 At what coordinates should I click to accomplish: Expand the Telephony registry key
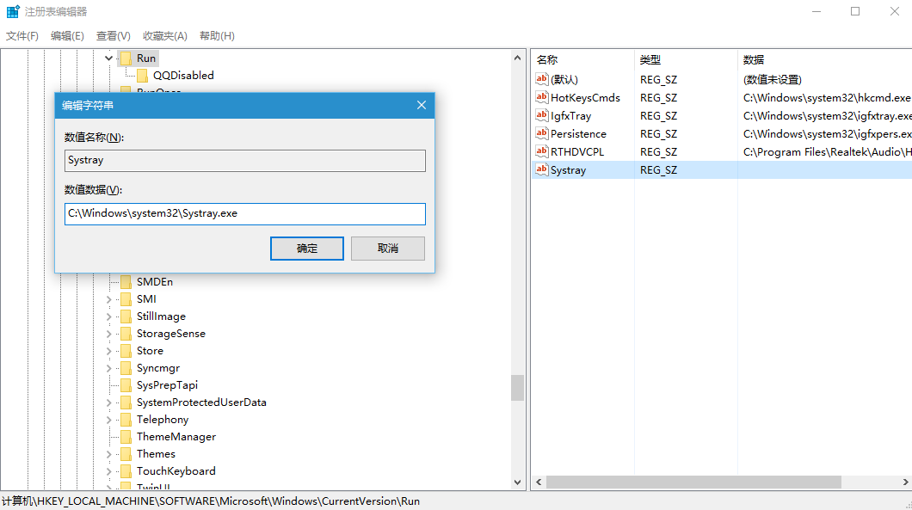(x=109, y=420)
